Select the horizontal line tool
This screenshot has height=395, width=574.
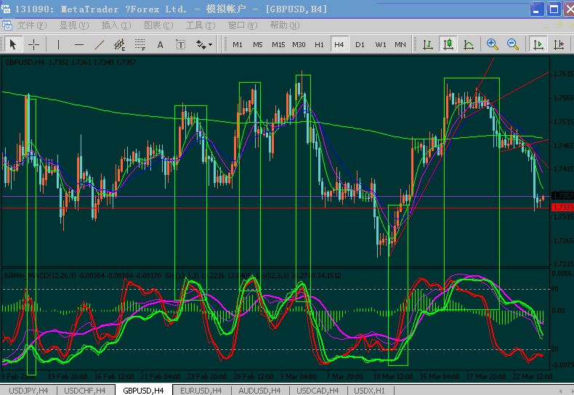point(79,44)
